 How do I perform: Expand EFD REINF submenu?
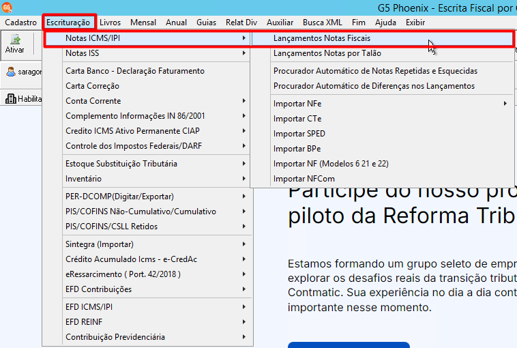[147, 322]
